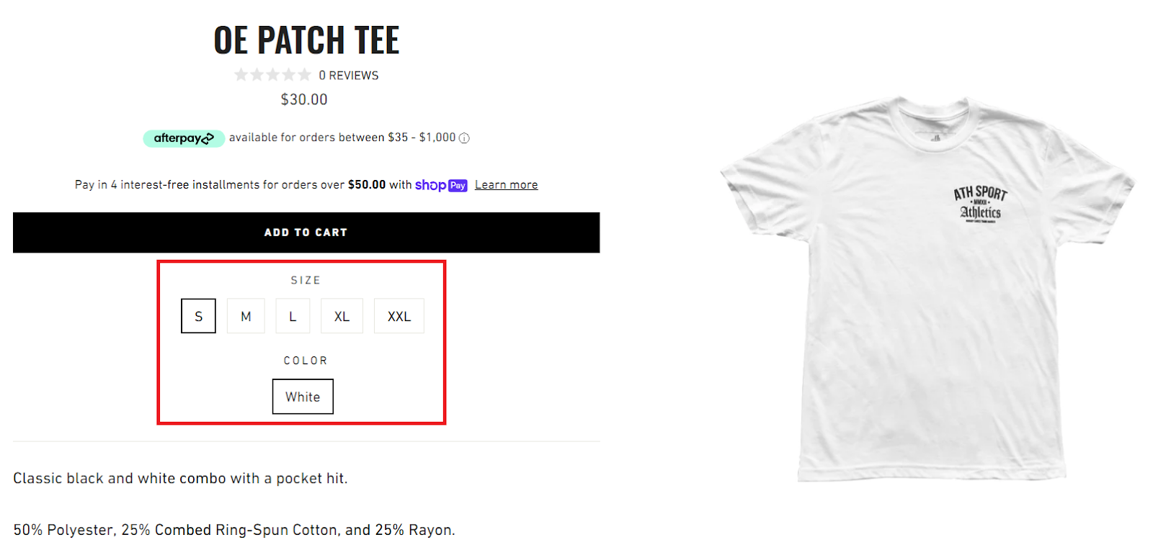Select size S
Image resolution: width=1153 pixels, height=550 pixels.
pos(198,316)
